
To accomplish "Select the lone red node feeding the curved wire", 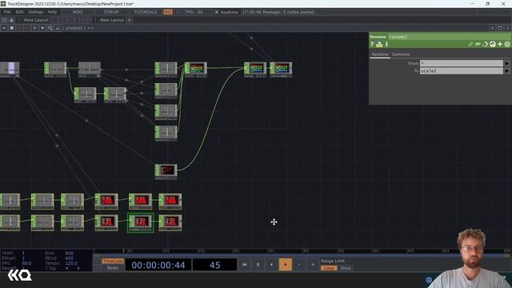I will point(166,171).
